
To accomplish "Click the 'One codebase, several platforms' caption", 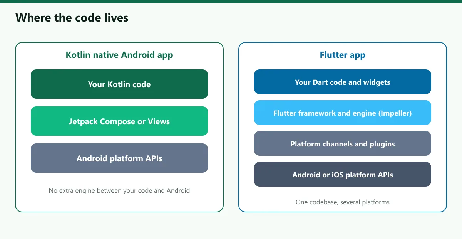I will 343,202.
